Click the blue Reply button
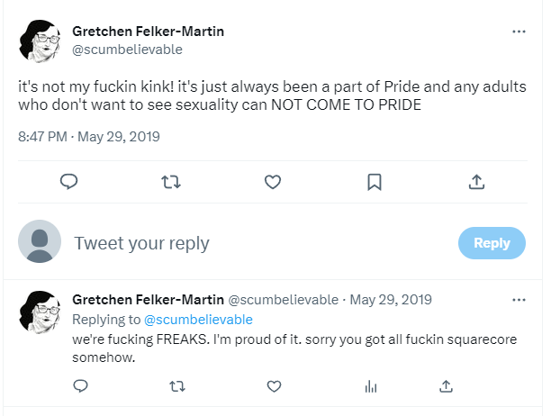The image size is (551, 416). pos(492,243)
